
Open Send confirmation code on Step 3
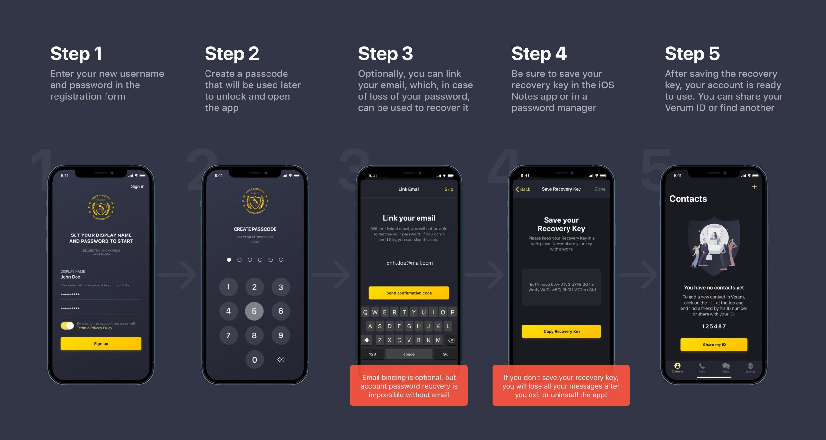(x=409, y=293)
